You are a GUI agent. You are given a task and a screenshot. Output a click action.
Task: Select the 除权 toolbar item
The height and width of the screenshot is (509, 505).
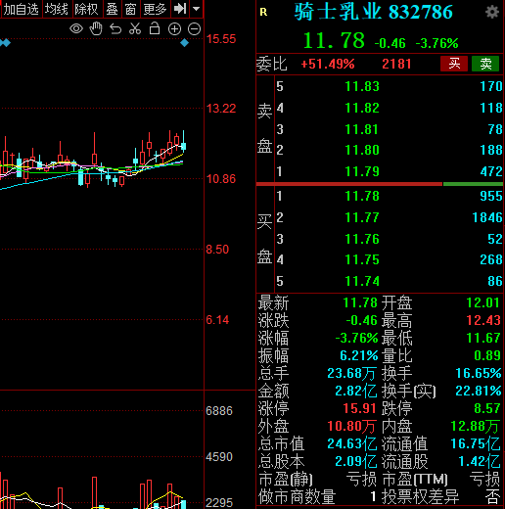[86, 9]
